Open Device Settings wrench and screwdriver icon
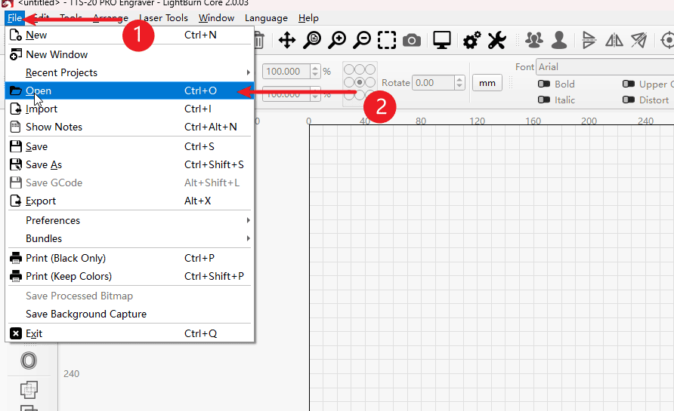This screenshot has height=411, width=674. (496, 41)
